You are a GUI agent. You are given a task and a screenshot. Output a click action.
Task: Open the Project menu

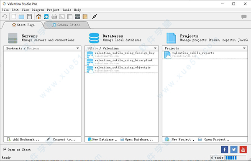point(53,10)
